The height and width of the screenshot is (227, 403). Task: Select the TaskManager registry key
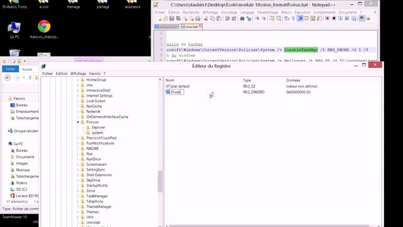97,196
